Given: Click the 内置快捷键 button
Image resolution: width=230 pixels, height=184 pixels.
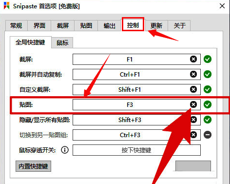Looking at the screenshot, I should tap(33, 166).
